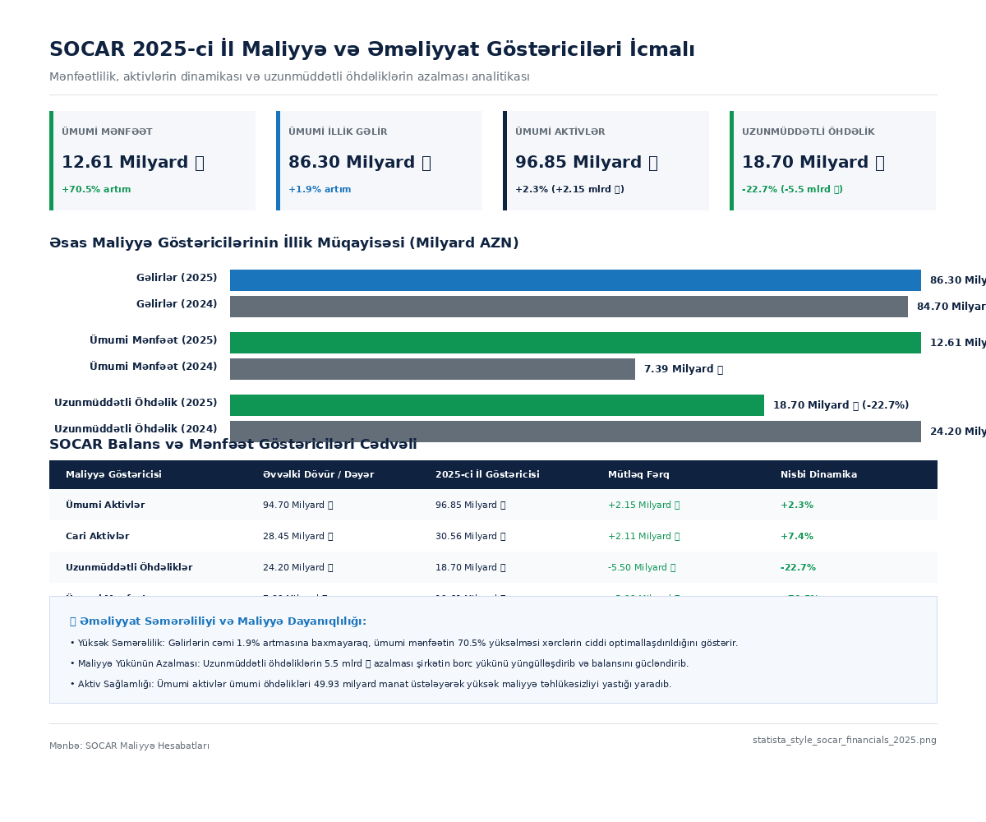This screenshot has height=822, width=986.
Task: Select the "UZUNMÜDDƏTLİ ÖHDƏLİK" card label
Action: point(808,132)
